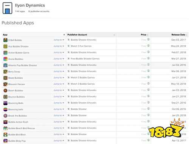Open the Bubble Bird Blast app icon
This screenshot has height=144, width=189.
tap(5, 135)
